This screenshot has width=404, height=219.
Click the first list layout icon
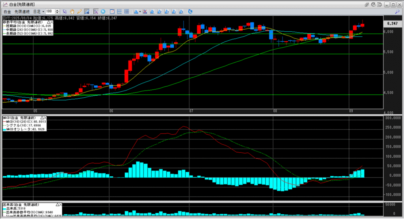pos(119,11)
